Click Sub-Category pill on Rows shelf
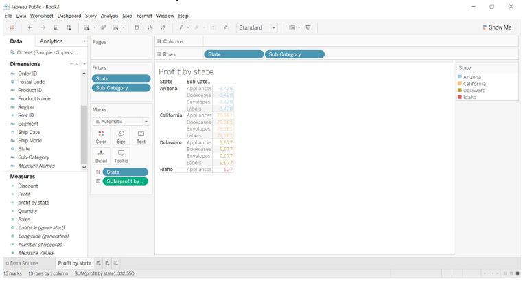523x281 pixels. [294, 54]
